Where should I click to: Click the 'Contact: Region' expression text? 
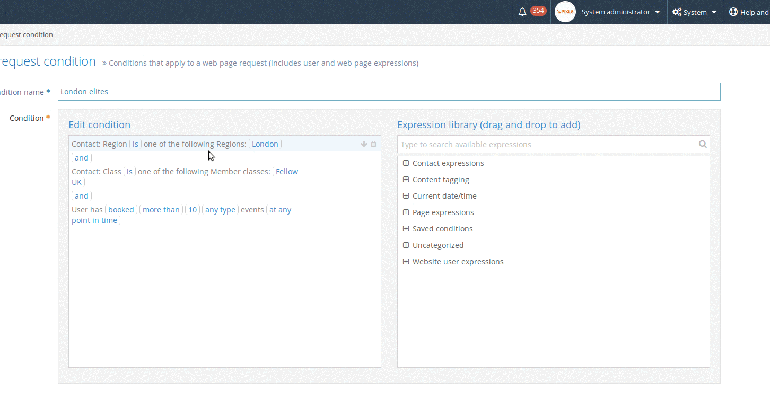point(99,144)
